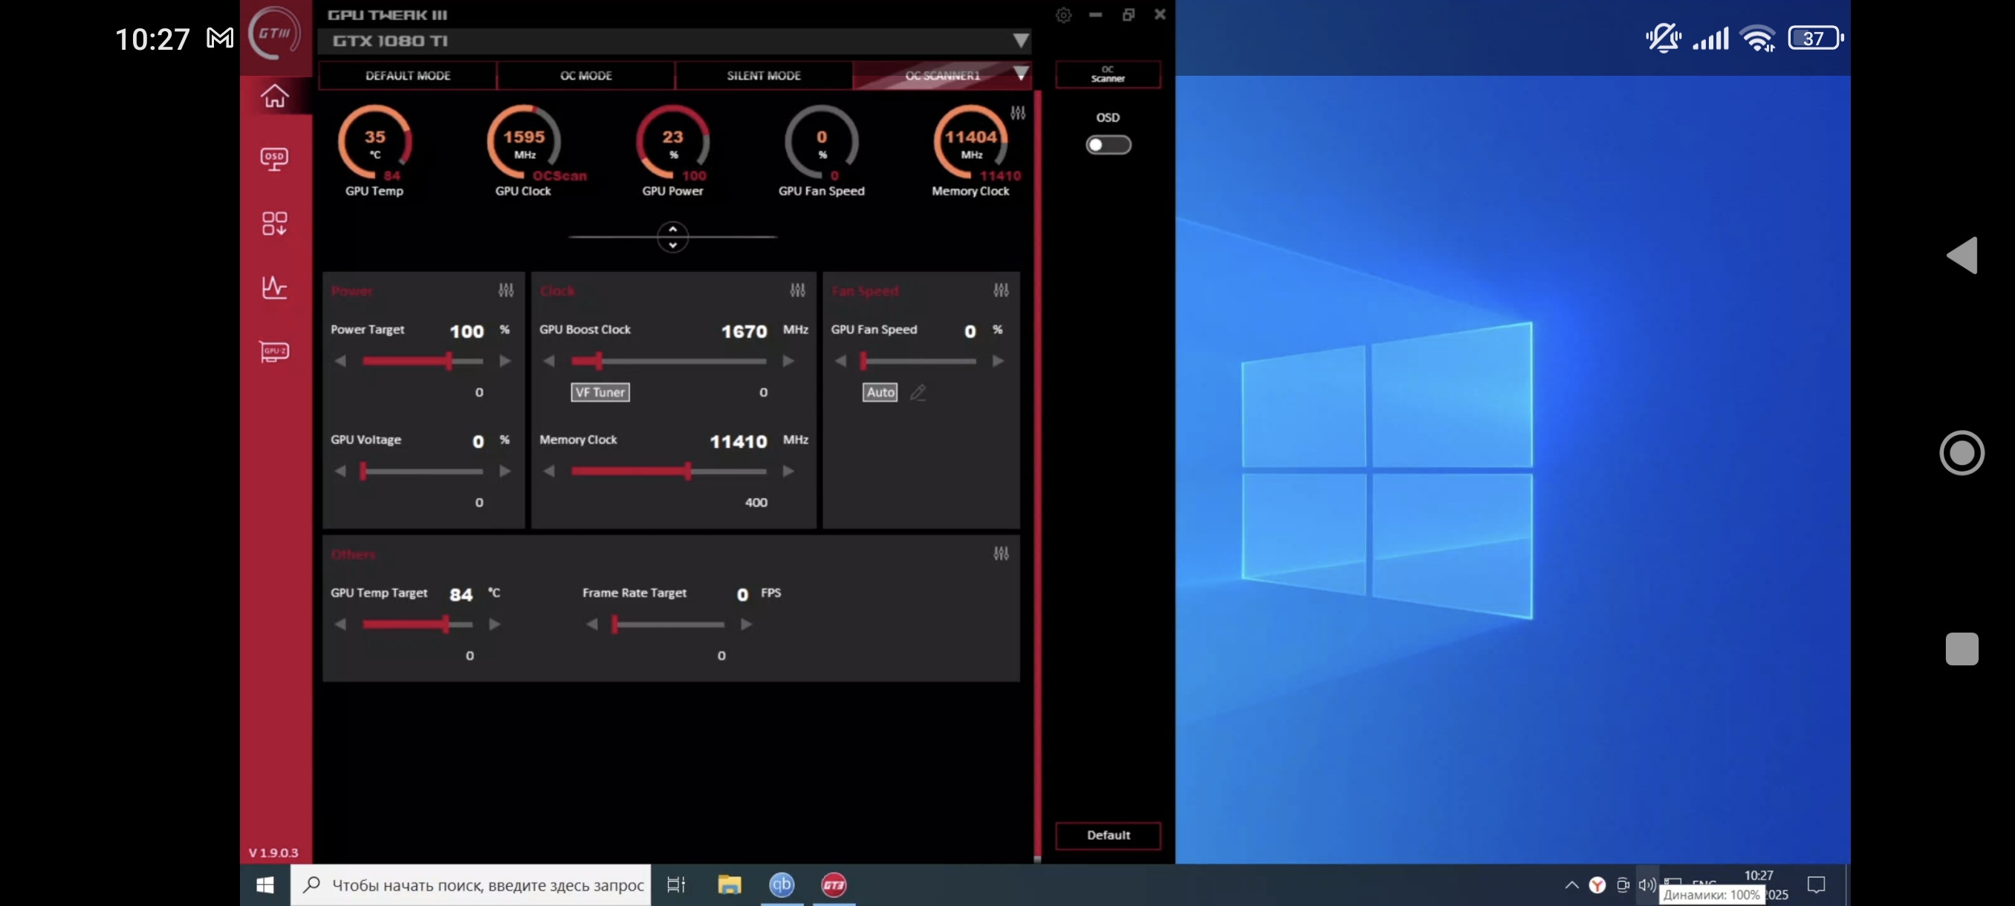
Task: Open the Home page in sidebar
Action: coord(275,96)
